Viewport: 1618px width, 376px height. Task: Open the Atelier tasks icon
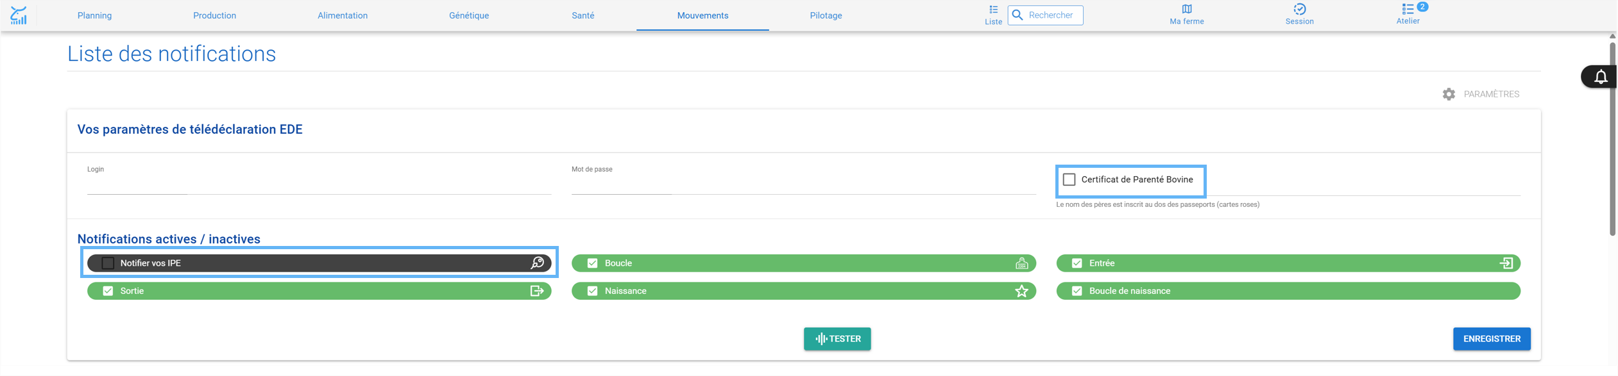[x=1407, y=9]
